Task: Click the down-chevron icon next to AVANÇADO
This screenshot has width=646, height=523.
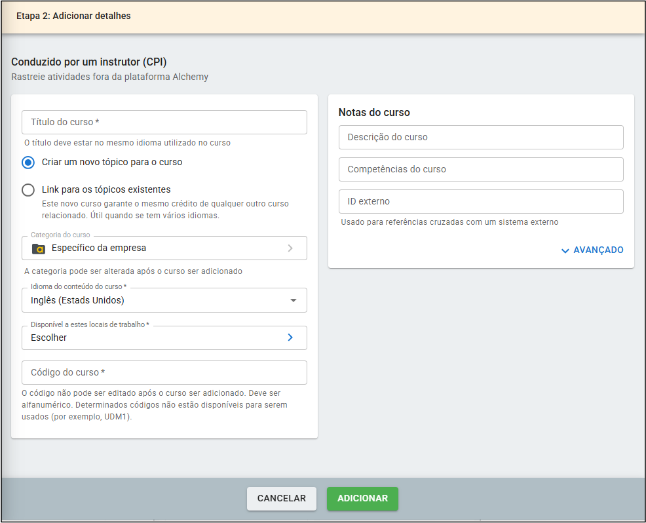Action: [565, 250]
